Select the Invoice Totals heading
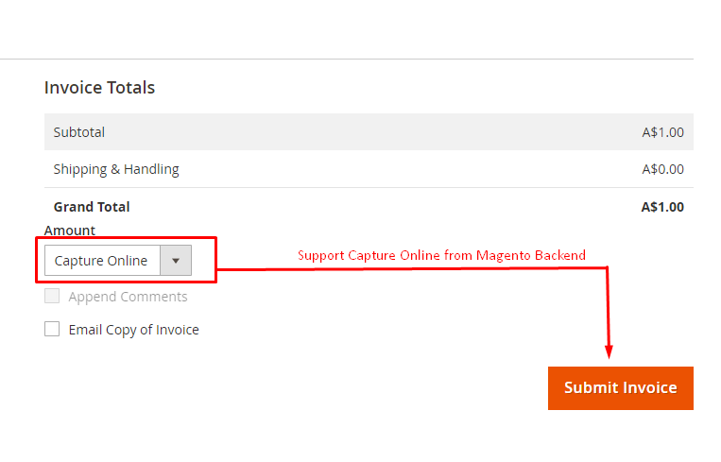 pos(99,88)
